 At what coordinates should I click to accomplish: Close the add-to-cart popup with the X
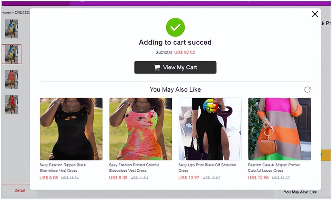(315, 14)
